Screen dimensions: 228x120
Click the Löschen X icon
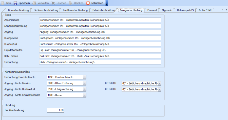[x=53, y=3]
